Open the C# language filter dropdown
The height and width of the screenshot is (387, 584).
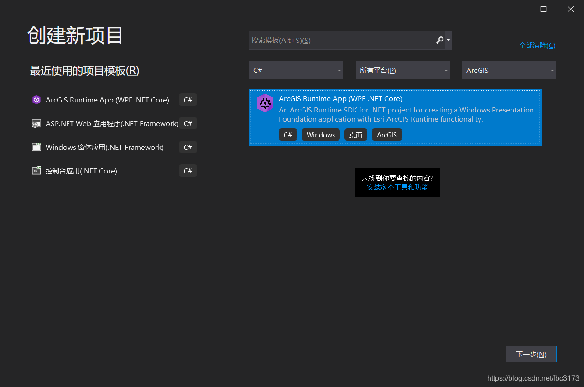click(296, 71)
